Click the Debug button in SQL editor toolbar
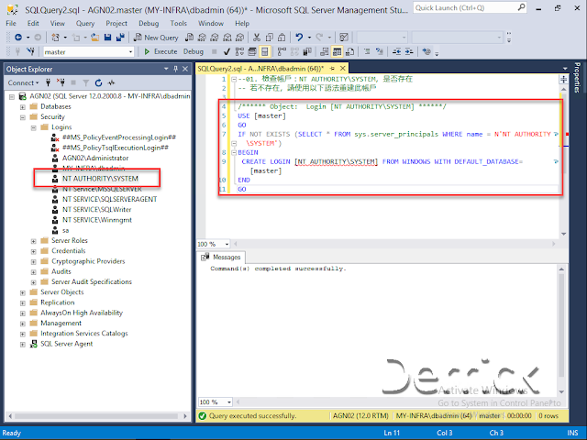 point(194,51)
